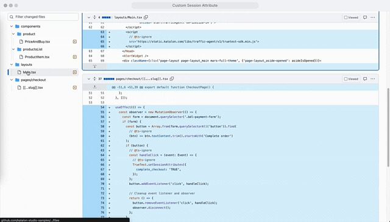Screen dimensions: 390x222
Task: Click modified status icon beside [[...slug]].tsx
Action: pos(74,88)
